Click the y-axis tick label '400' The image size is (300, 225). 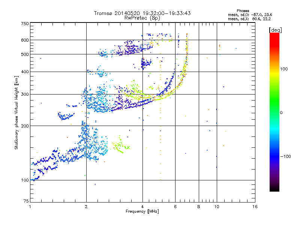coord(25,72)
